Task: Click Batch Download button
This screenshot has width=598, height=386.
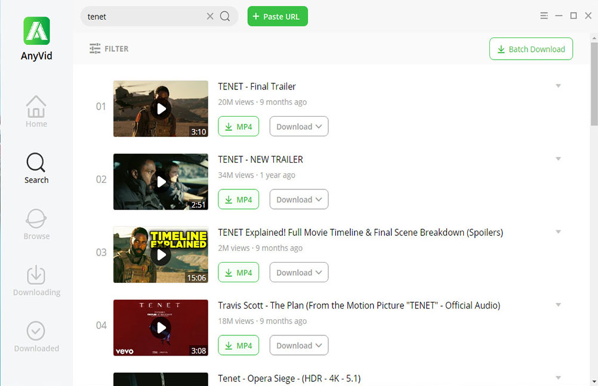Action: point(531,49)
